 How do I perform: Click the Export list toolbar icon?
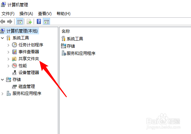pos(29,22)
